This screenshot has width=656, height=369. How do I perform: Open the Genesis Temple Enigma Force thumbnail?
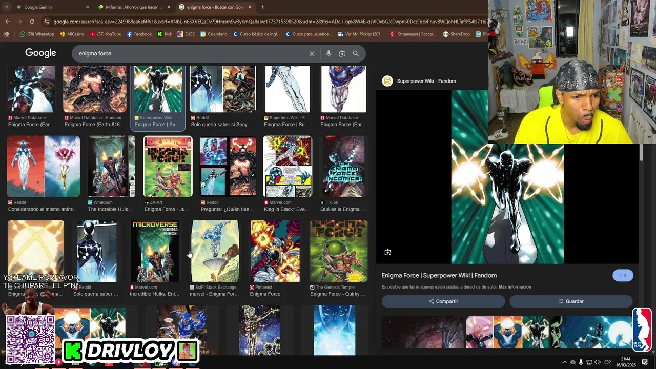click(339, 251)
